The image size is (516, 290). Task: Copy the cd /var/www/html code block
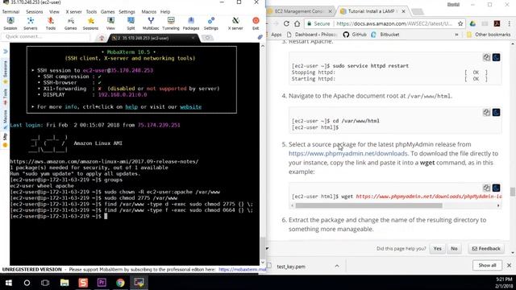pyautogui.click(x=486, y=113)
